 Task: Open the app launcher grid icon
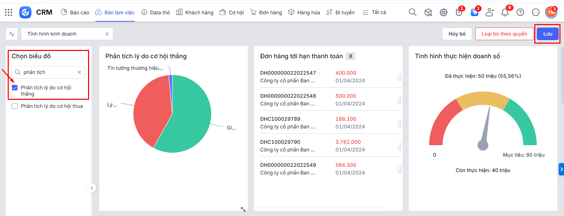pos(9,13)
